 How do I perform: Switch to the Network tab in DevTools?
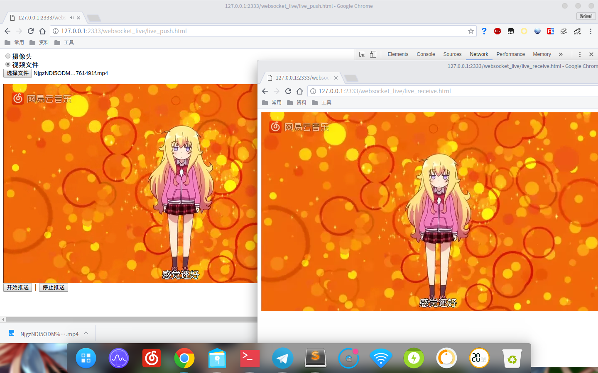pos(479,54)
